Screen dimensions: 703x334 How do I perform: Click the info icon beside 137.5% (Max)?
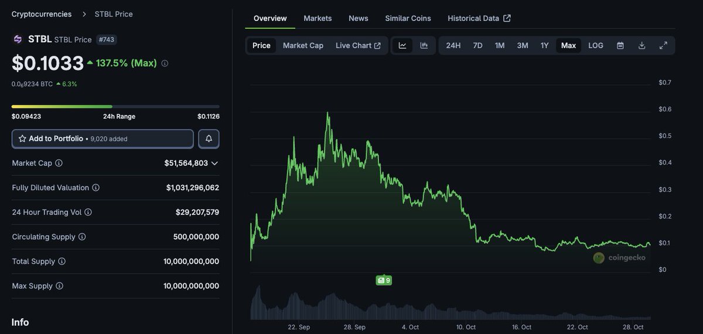pyautogui.click(x=165, y=63)
